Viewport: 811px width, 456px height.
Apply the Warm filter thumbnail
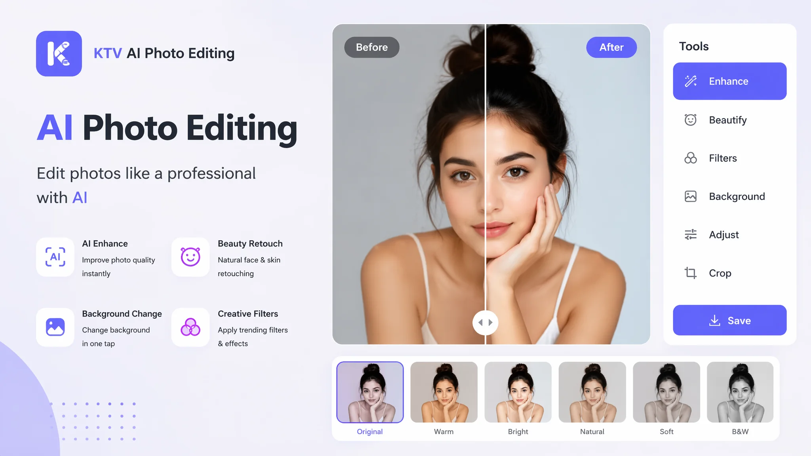click(444, 392)
